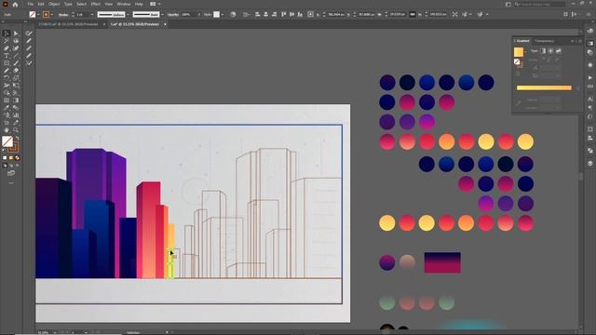Select the Column Graph tool
Image resolution: width=596 pixels, height=335 pixels.
16,115
